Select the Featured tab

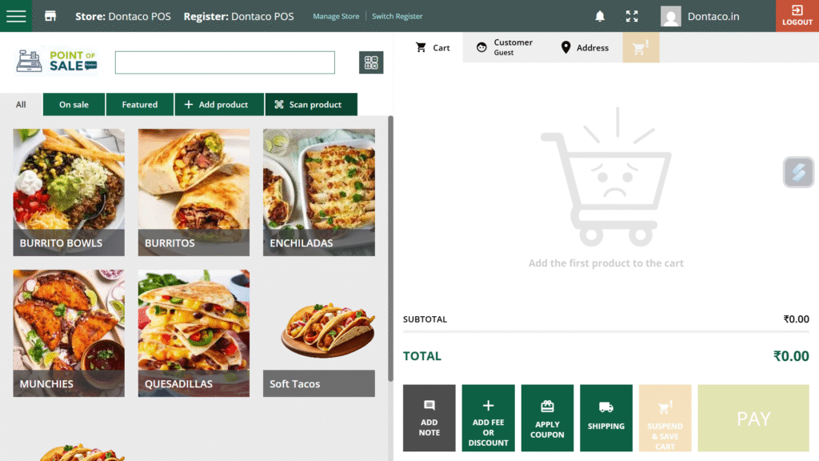(140, 105)
